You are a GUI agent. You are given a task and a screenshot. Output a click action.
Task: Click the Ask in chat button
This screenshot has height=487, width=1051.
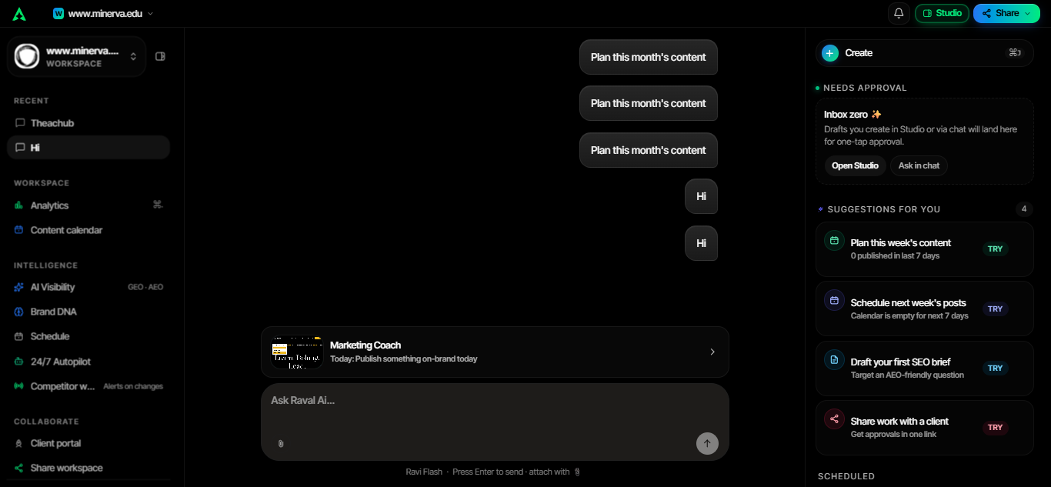coord(919,165)
